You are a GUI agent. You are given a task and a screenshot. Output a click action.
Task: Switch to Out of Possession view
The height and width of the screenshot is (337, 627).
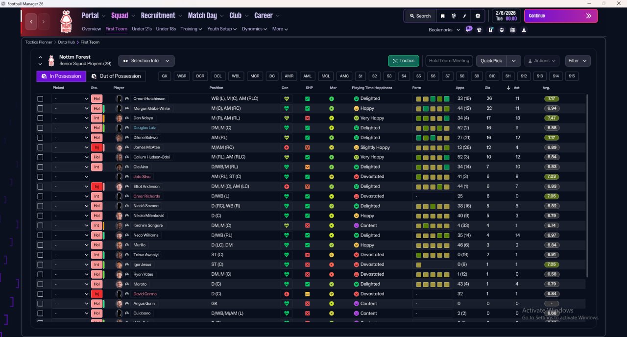(x=116, y=76)
